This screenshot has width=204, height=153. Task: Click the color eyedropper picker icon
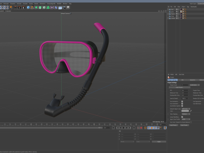tap(191, 111)
